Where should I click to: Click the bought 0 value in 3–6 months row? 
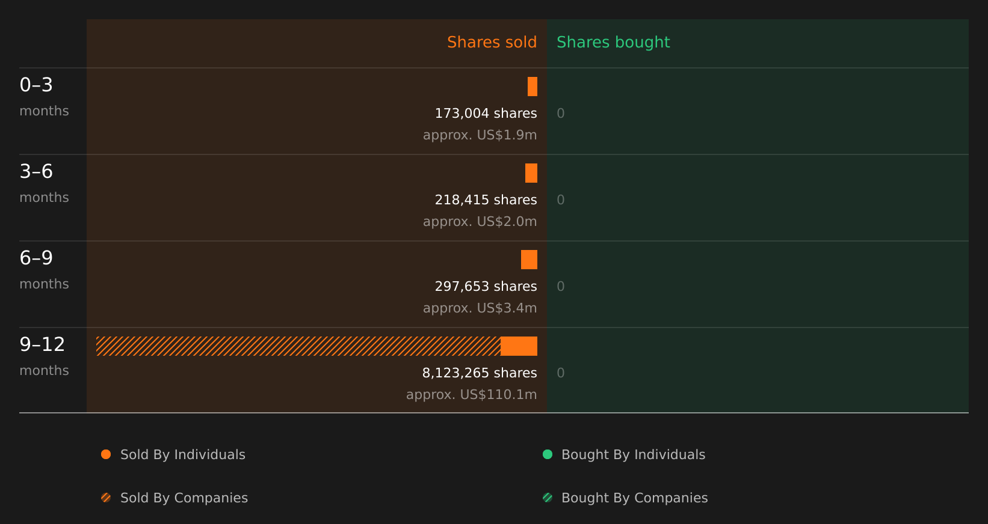point(561,200)
